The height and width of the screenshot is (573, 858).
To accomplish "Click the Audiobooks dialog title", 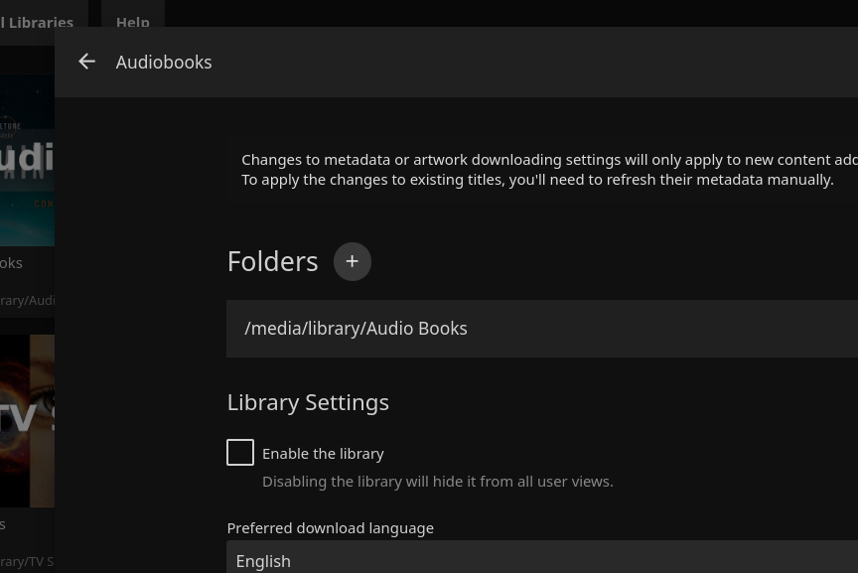I will 164,62.
